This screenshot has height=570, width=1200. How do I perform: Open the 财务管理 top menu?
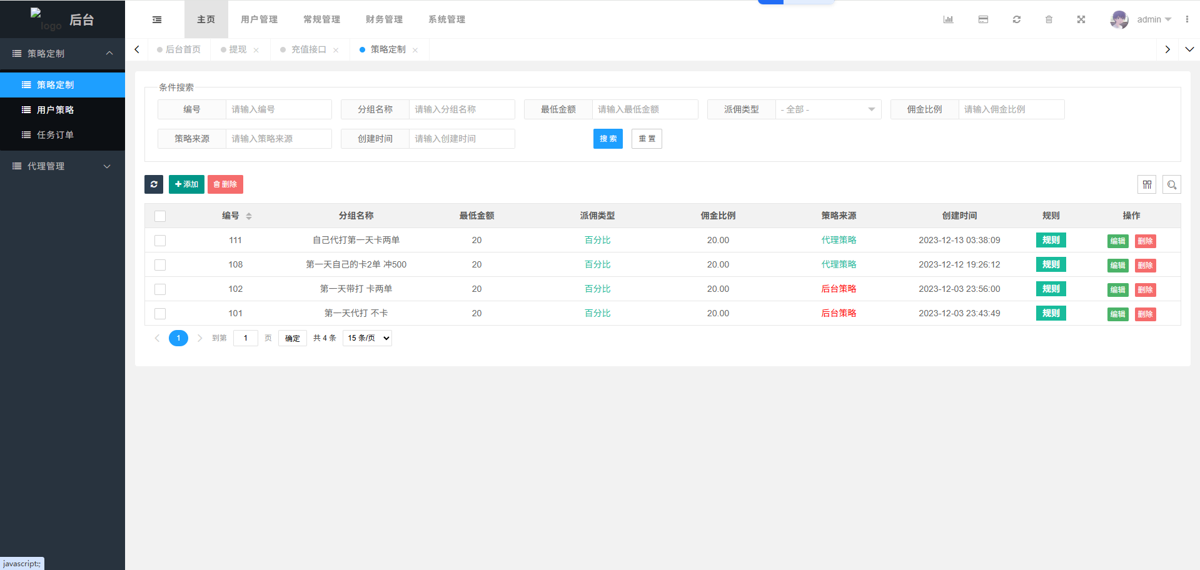384,19
